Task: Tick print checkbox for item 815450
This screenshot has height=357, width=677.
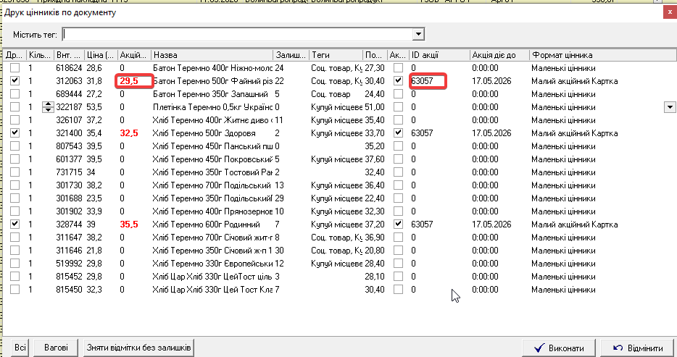Action: pos(15,290)
